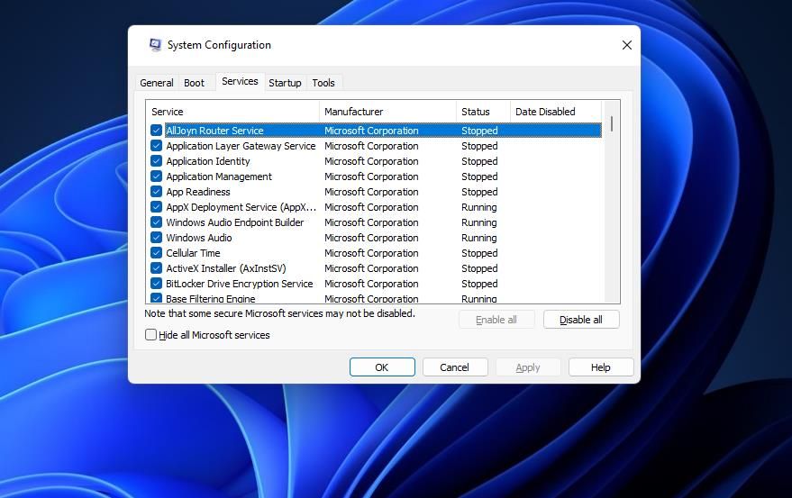Toggle BitLocker Drive Encryption Service checkbox

tap(156, 284)
